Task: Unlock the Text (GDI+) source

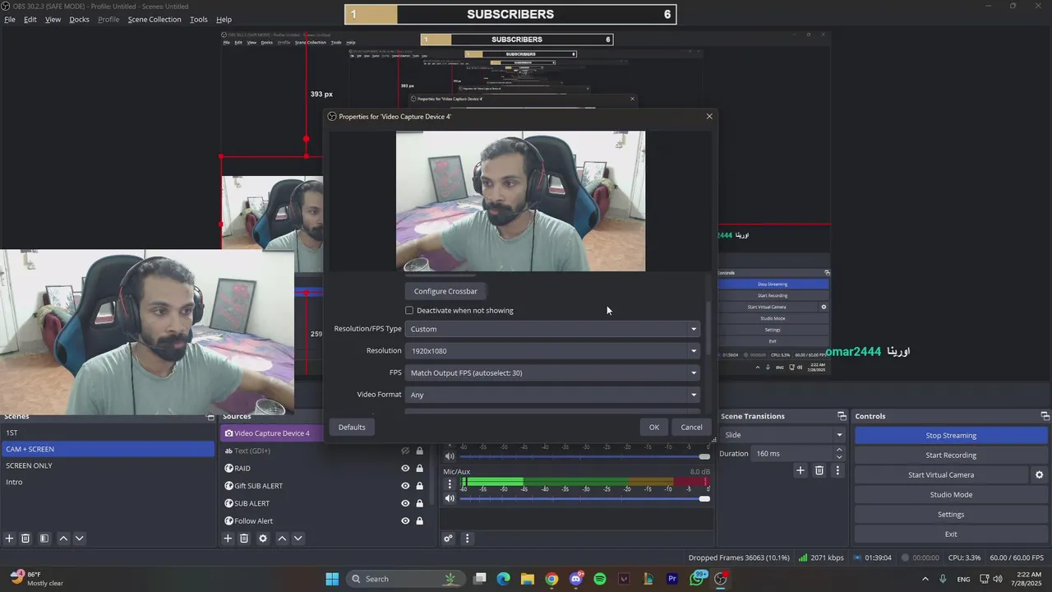Action: (x=419, y=451)
